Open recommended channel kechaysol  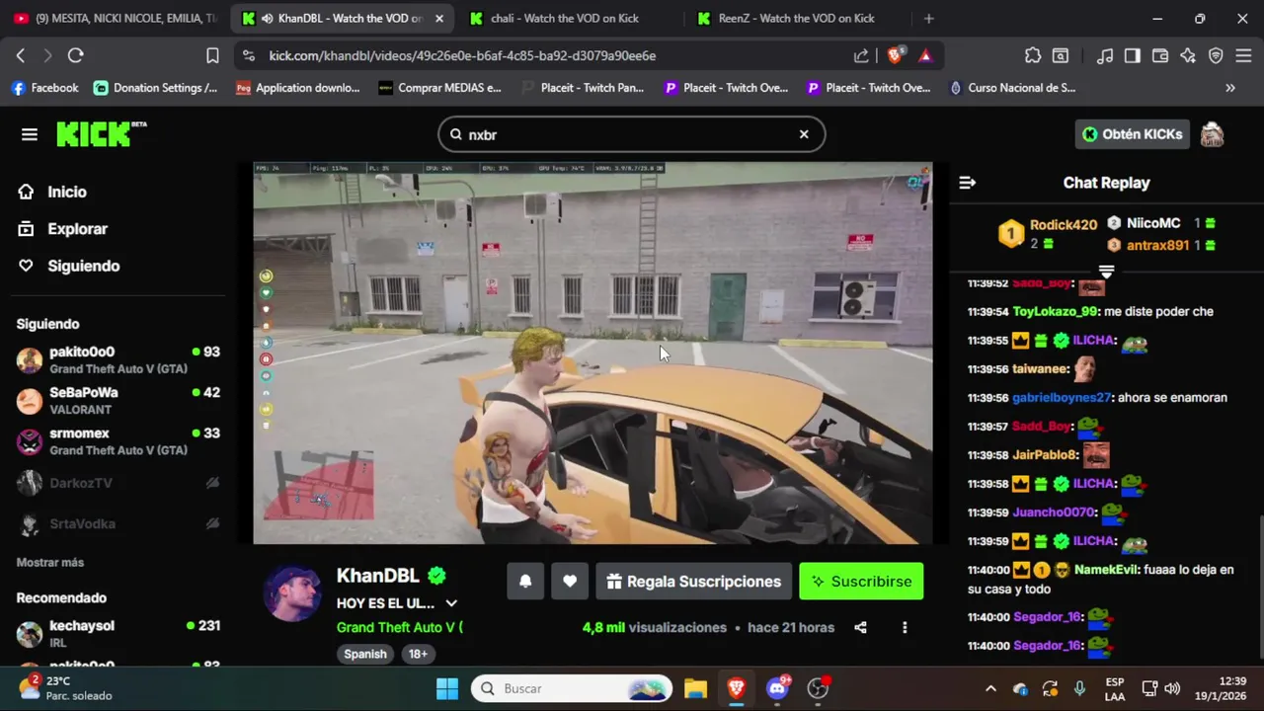pos(118,633)
